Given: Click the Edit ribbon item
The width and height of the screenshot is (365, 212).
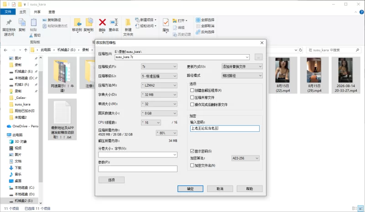Looking at the screenshot, I should [179, 28].
